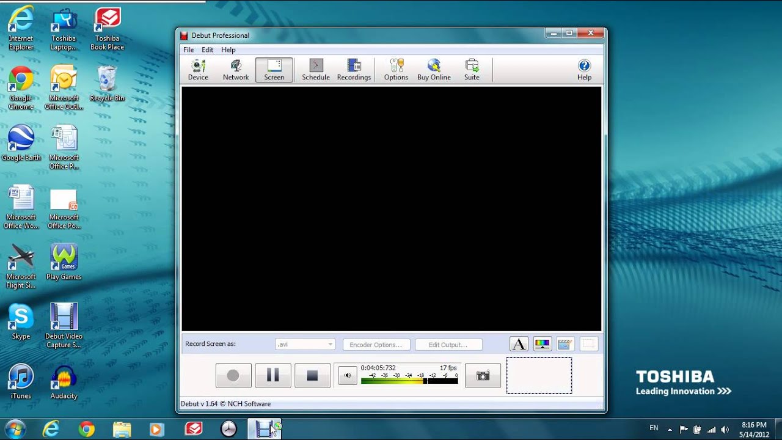Open the volume icon in system tray
This screenshot has height=440, width=782.
[725, 430]
